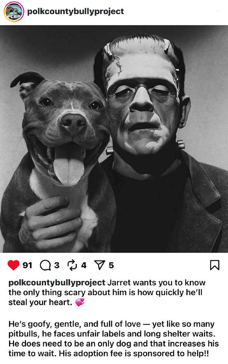The width and height of the screenshot is (228, 364).
Task: Save post with the bookmark icon
Action: (x=215, y=265)
